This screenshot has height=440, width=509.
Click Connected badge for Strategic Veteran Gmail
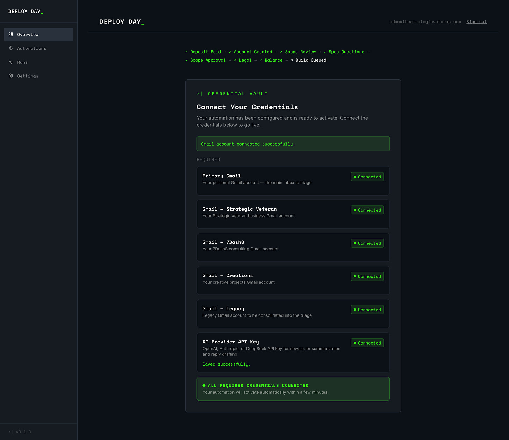click(x=367, y=210)
